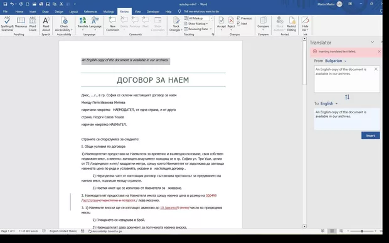Switch to Read Mode view in status bar

pyautogui.click(x=322, y=231)
